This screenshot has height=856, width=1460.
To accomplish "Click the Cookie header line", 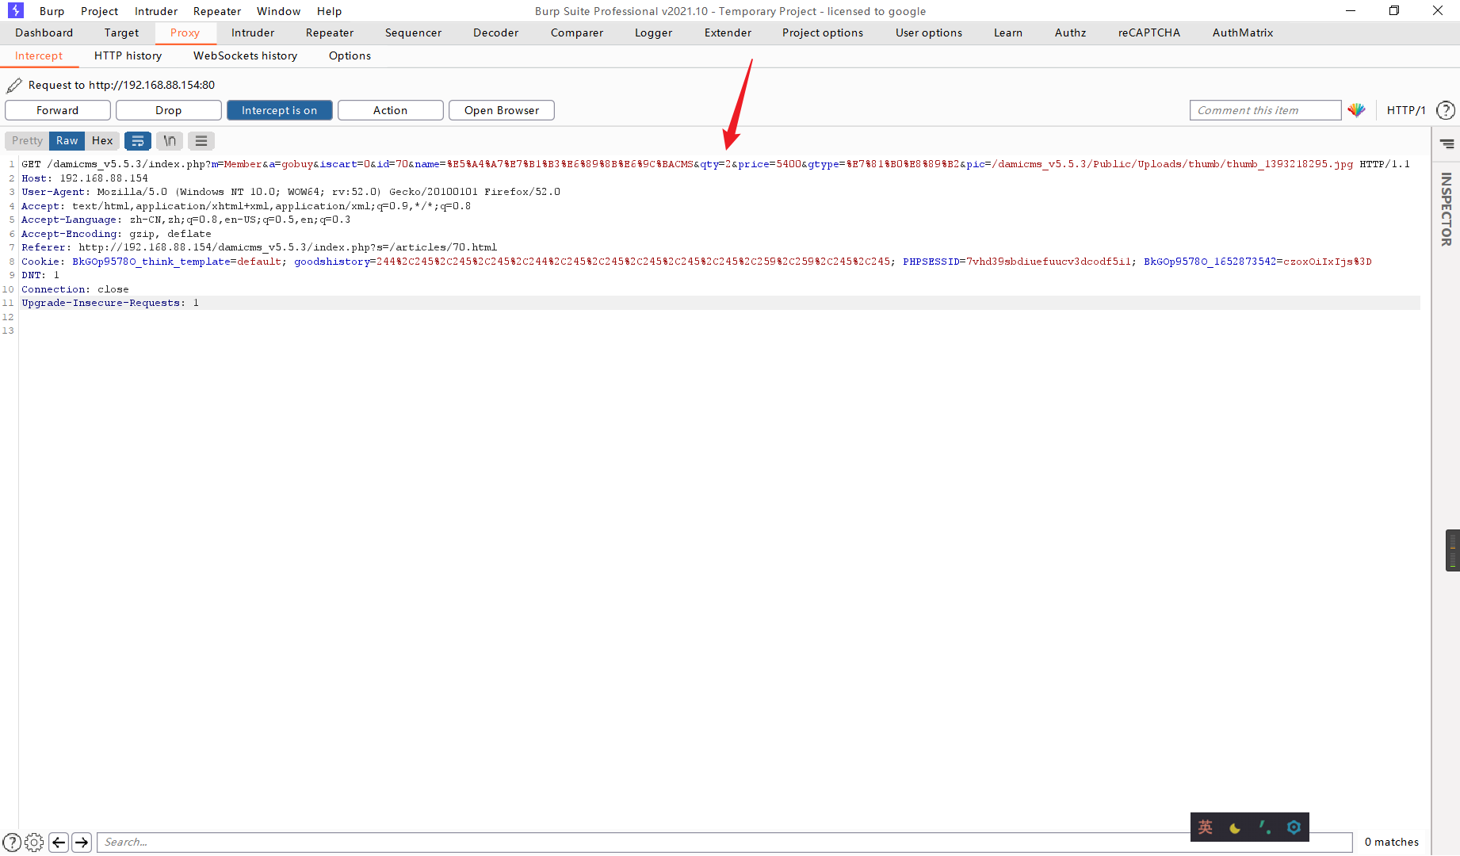I will pyautogui.click(x=696, y=262).
